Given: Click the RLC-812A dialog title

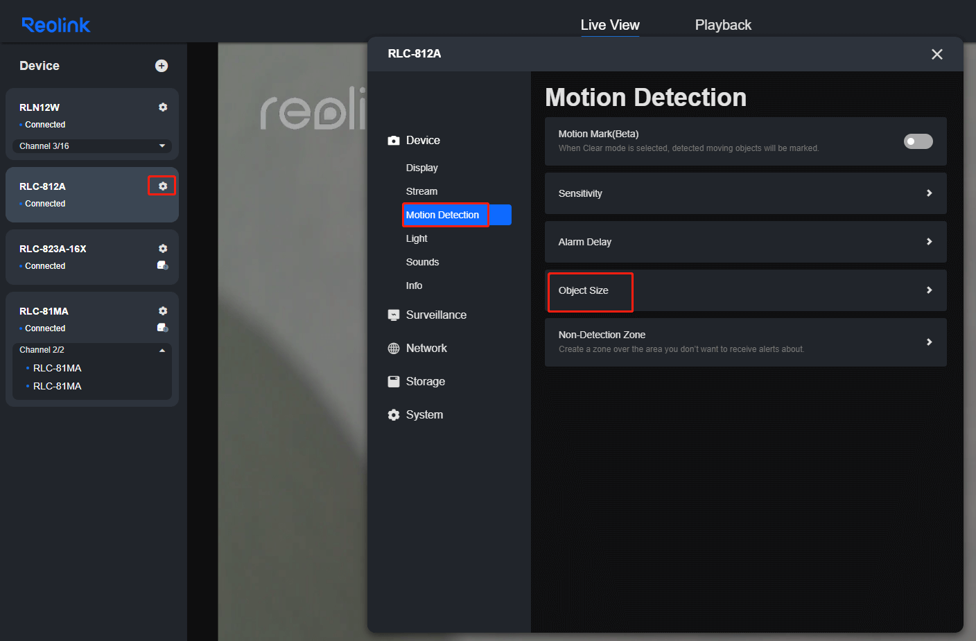Looking at the screenshot, I should (x=415, y=53).
